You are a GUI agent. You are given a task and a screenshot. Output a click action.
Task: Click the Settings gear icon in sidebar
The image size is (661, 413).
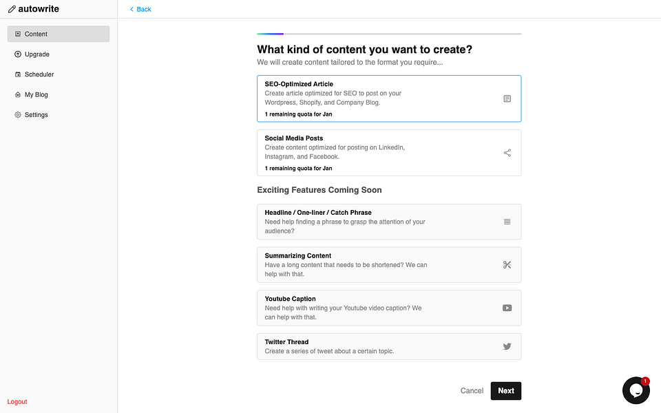coord(18,115)
